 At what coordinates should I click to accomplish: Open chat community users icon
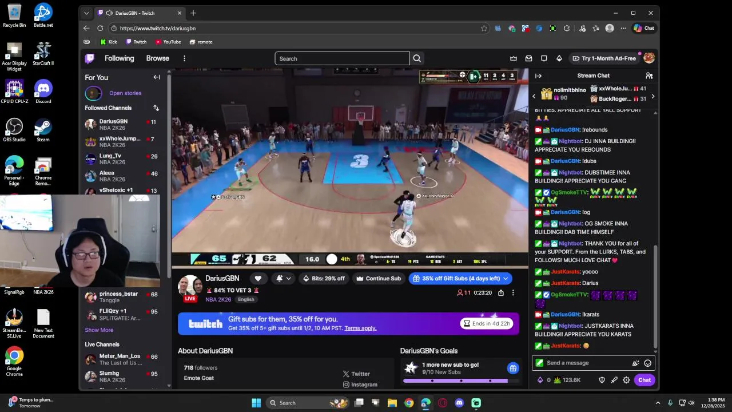pyautogui.click(x=649, y=76)
